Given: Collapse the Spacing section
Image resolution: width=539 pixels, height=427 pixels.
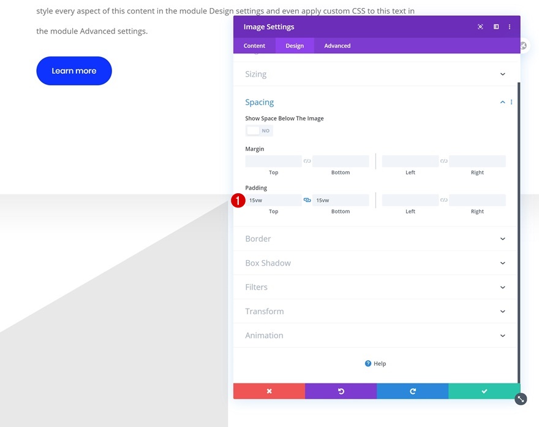Looking at the screenshot, I should [503, 102].
